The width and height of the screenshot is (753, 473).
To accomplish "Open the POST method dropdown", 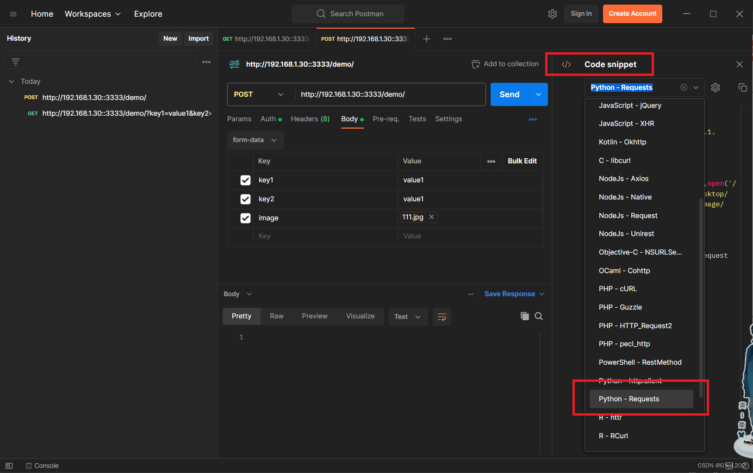I will [259, 94].
